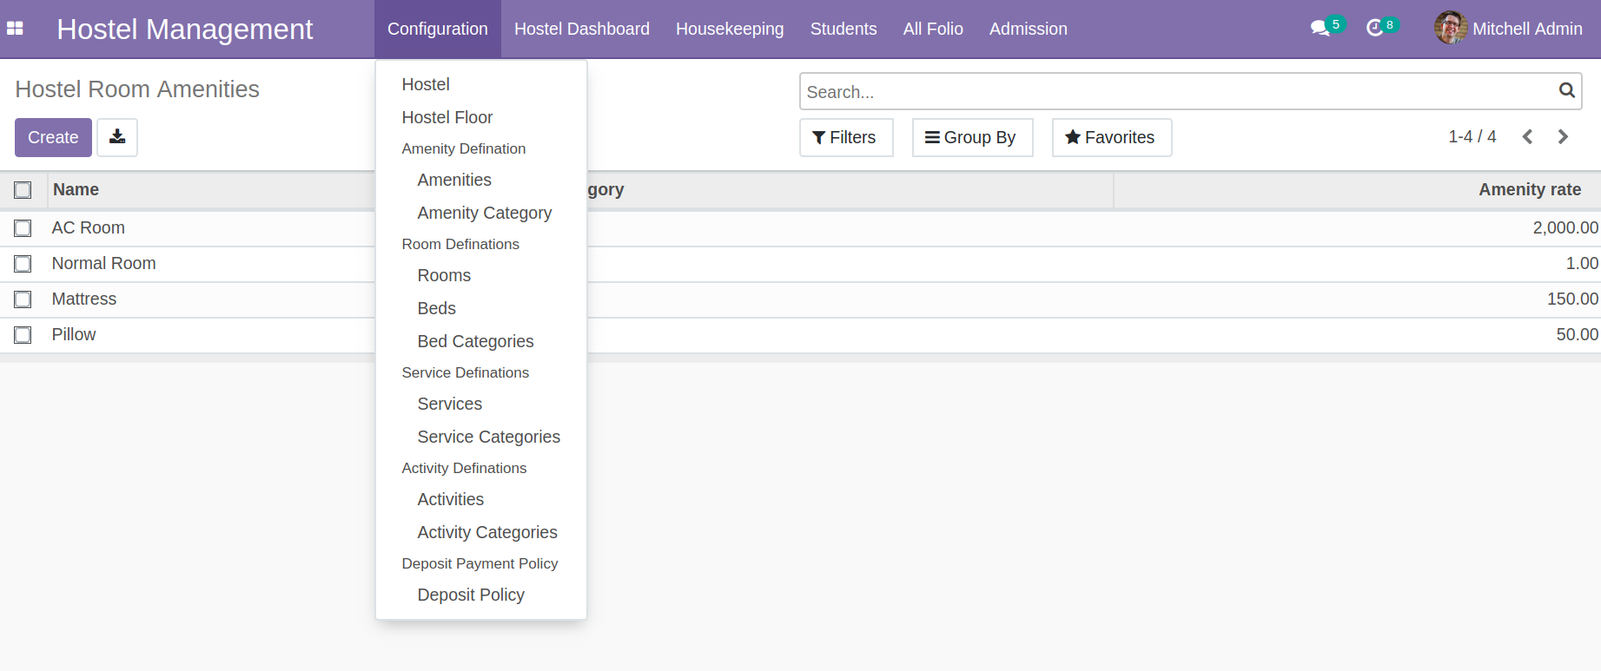Click Mitchell Admin avatar picture

[1450, 28]
